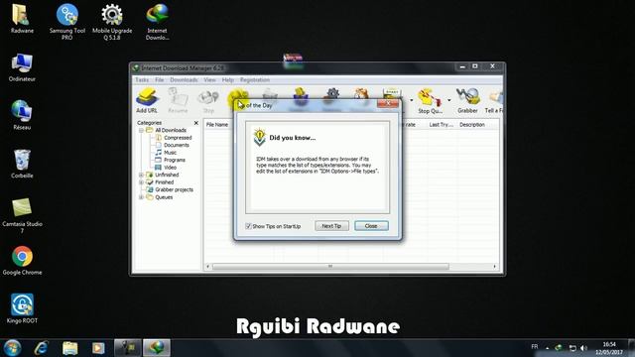Select the Kingo ROOT desktop icon
The height and width of the screenshot is (357, 635).
point(22,308)
